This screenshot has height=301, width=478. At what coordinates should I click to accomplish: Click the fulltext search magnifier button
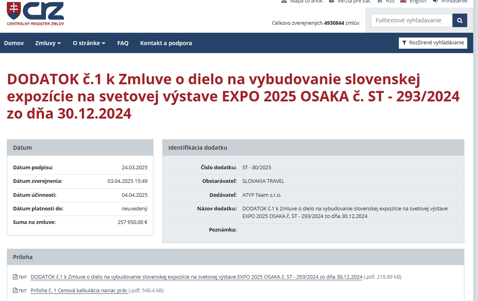coord(460,20)
